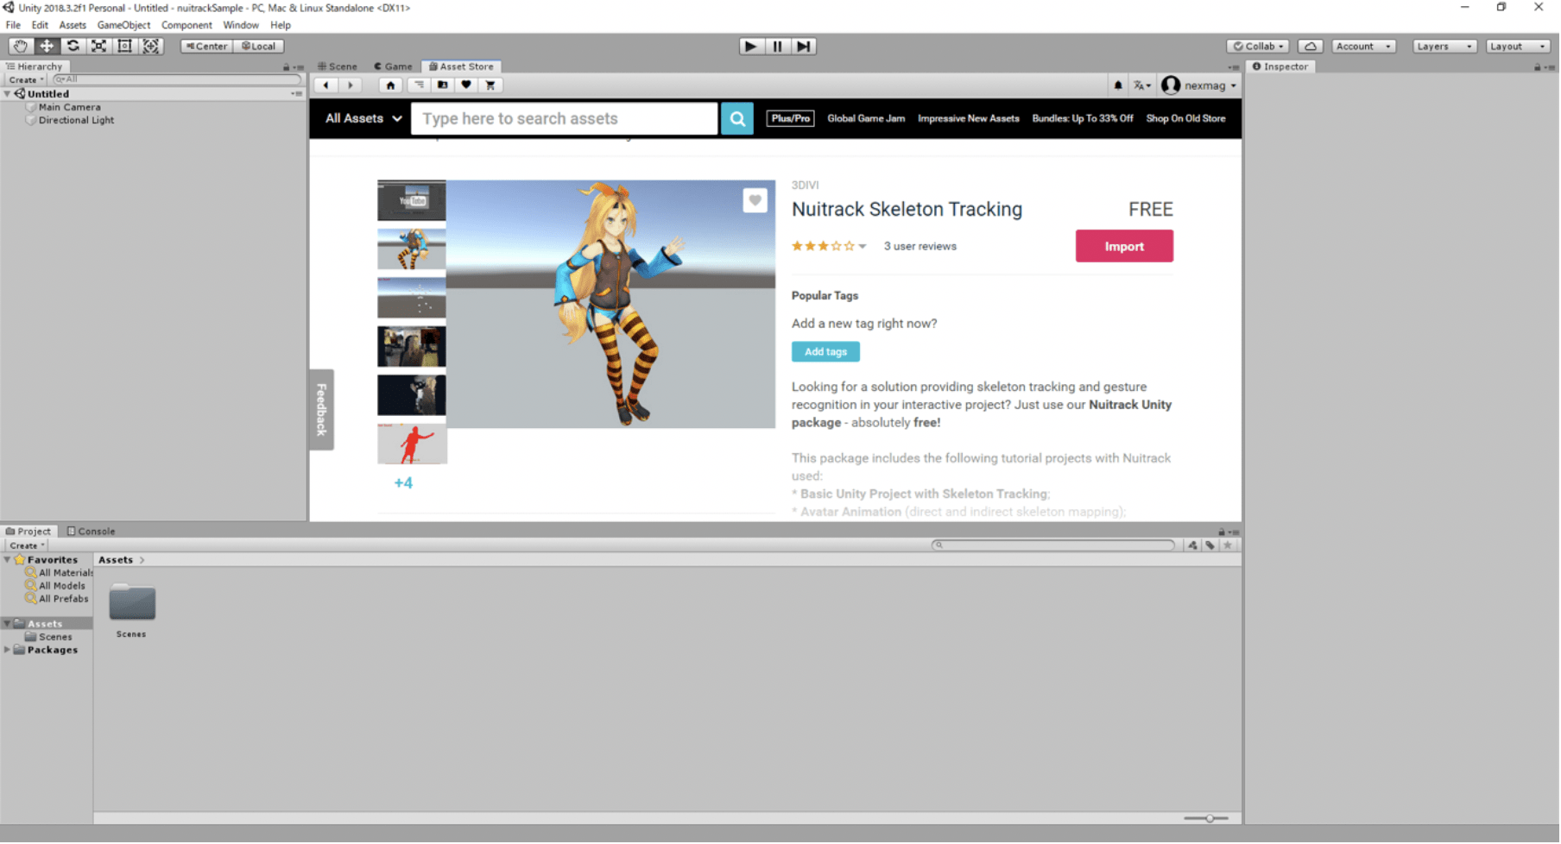Open Asset Store shopping cart
Screen dimensions: 1561x844
click(x=490, y=85)
